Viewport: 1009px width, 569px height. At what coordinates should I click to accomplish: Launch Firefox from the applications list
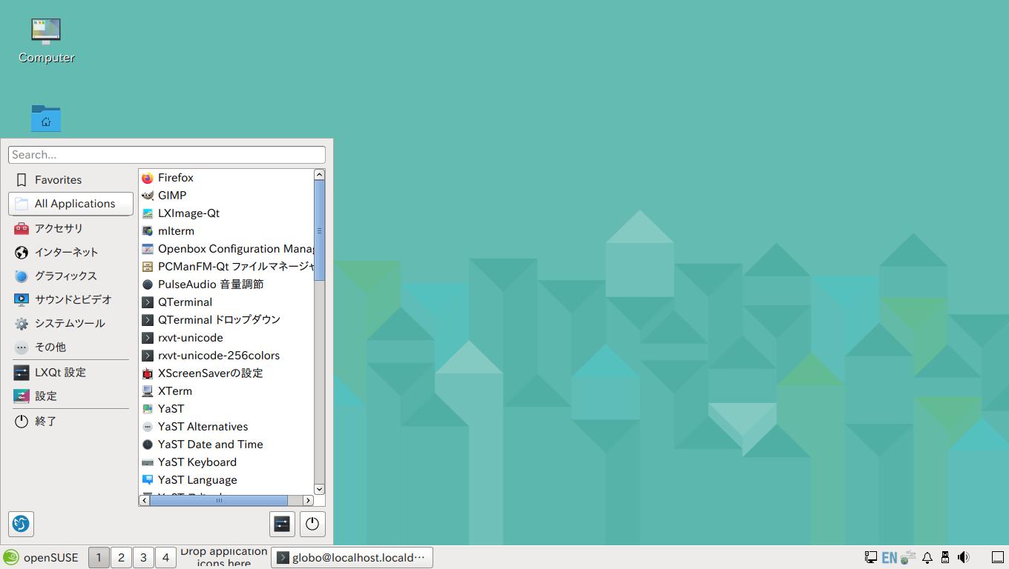click(x=175, y=178)
